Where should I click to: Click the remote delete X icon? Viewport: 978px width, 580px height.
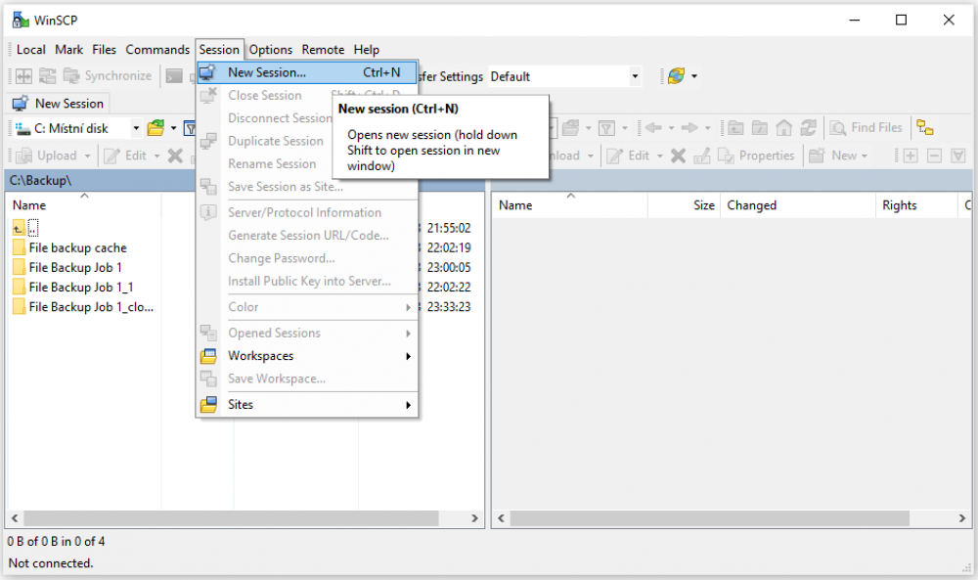[x=678, y=156]
